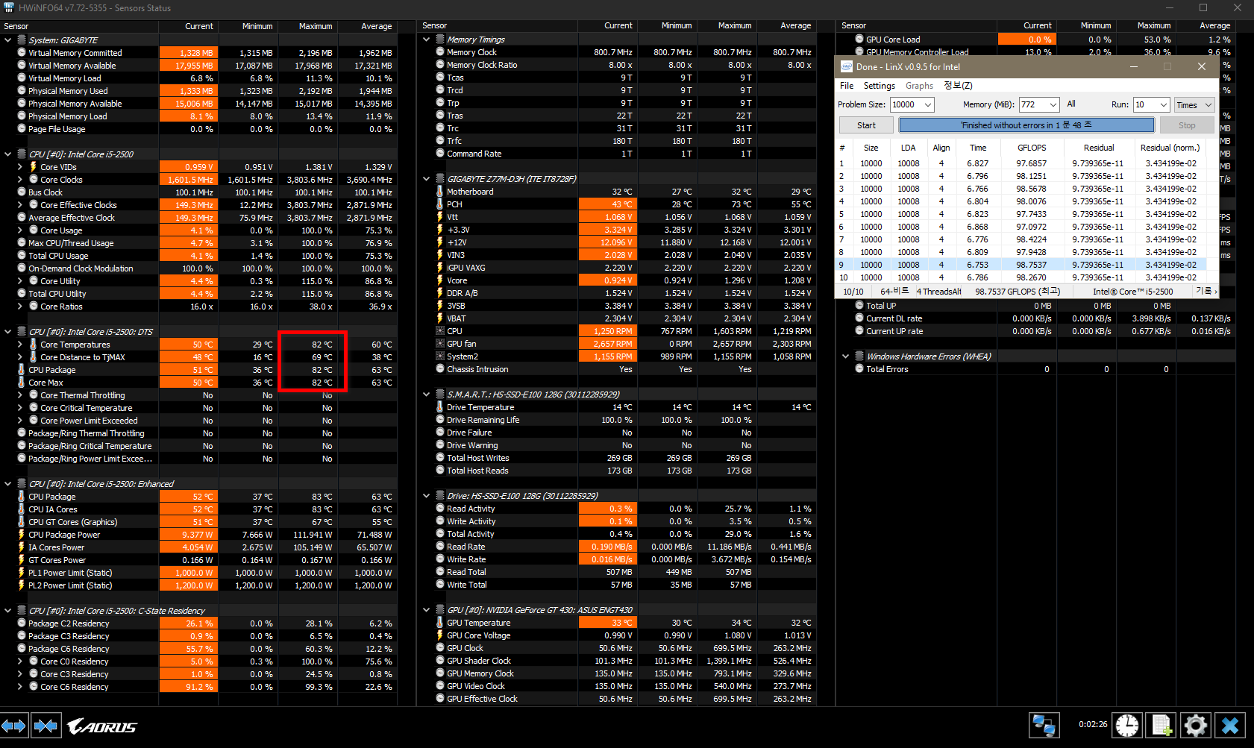Screen dimensions: 1254x748
Task: Sort LinX results by Time column header
Action: 978,148
